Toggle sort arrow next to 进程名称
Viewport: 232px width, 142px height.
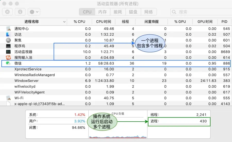point(64,22)
